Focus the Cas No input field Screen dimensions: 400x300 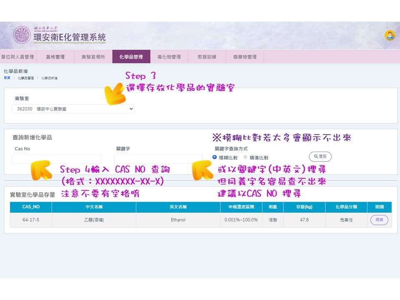(x=57, y=159)
